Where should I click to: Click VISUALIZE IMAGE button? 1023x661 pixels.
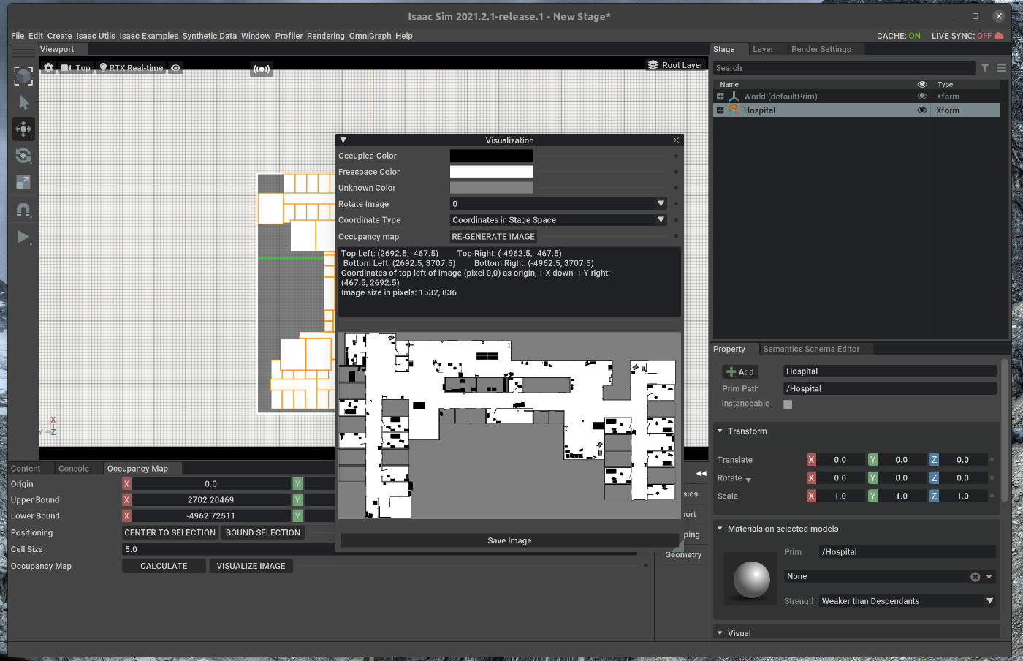[x=251, y=566]
